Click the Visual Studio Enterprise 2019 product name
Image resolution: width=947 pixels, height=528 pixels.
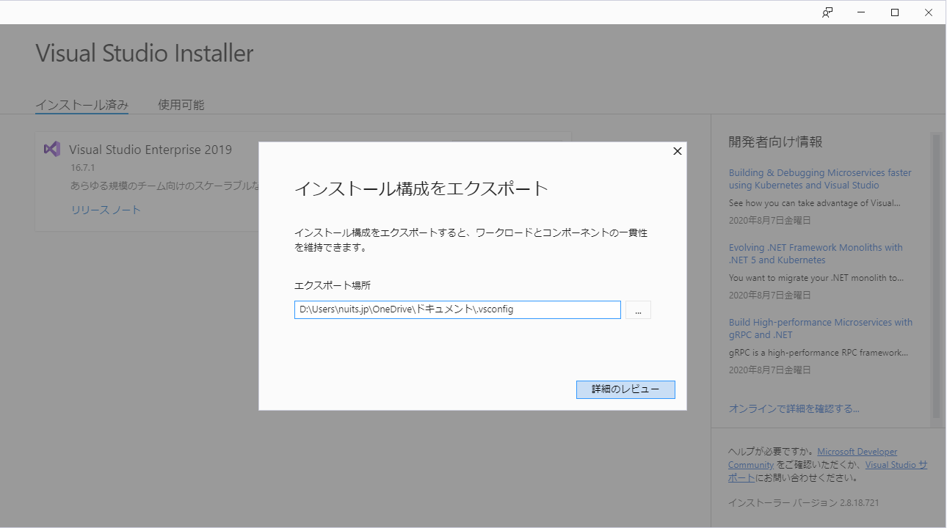click(x=150, y=150)
